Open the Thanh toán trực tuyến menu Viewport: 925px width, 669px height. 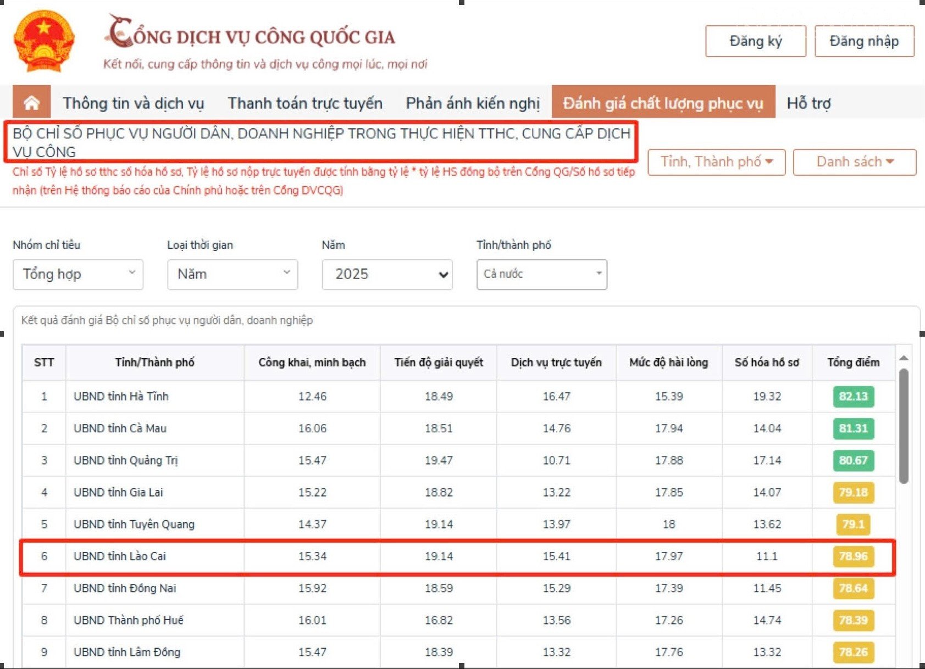(x=305, y=103)
